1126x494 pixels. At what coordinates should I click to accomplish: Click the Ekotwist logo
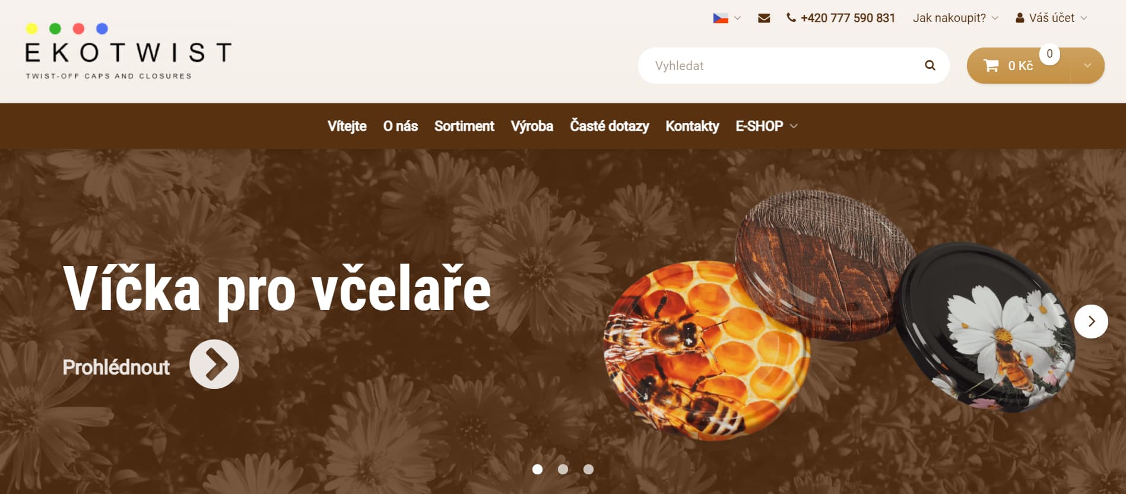pos(128,52)
